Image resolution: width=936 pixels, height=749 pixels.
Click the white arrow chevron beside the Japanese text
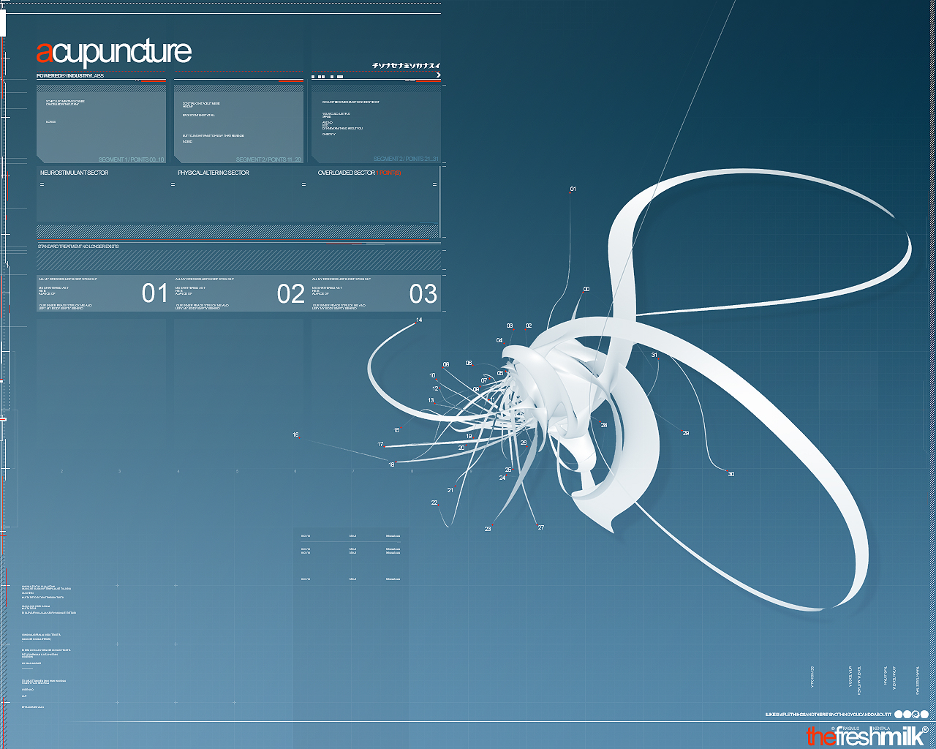click(438, 75)
